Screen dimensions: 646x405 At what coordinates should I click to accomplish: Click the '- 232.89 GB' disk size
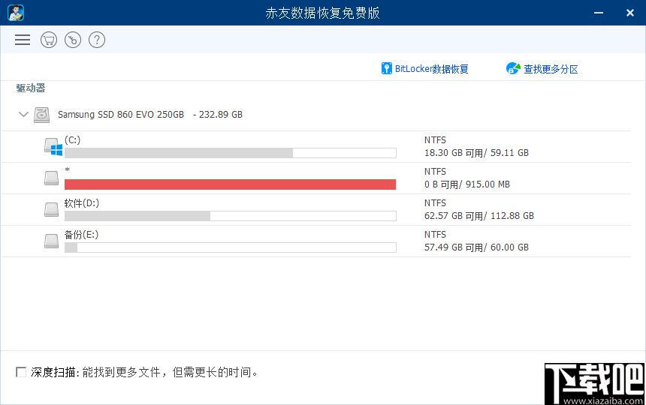click(218, 115)
